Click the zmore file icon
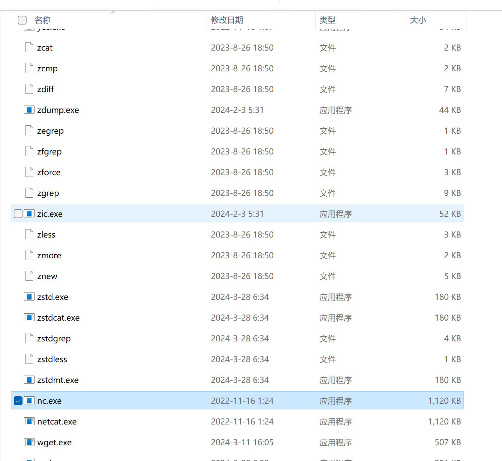The height and width of the screenshot is (461, 502). [29, 255]
